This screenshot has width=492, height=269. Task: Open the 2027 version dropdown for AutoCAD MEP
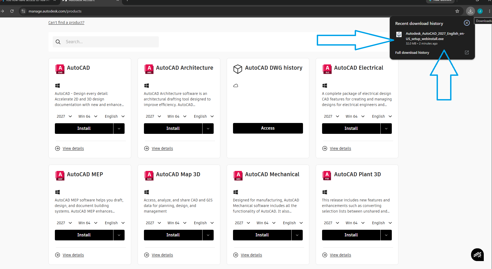coord(64,223)
